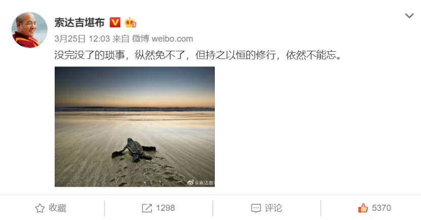Open the 索达吉堪布 username link
The width and height of the screenshot is (421, 220).
point(80,23)
